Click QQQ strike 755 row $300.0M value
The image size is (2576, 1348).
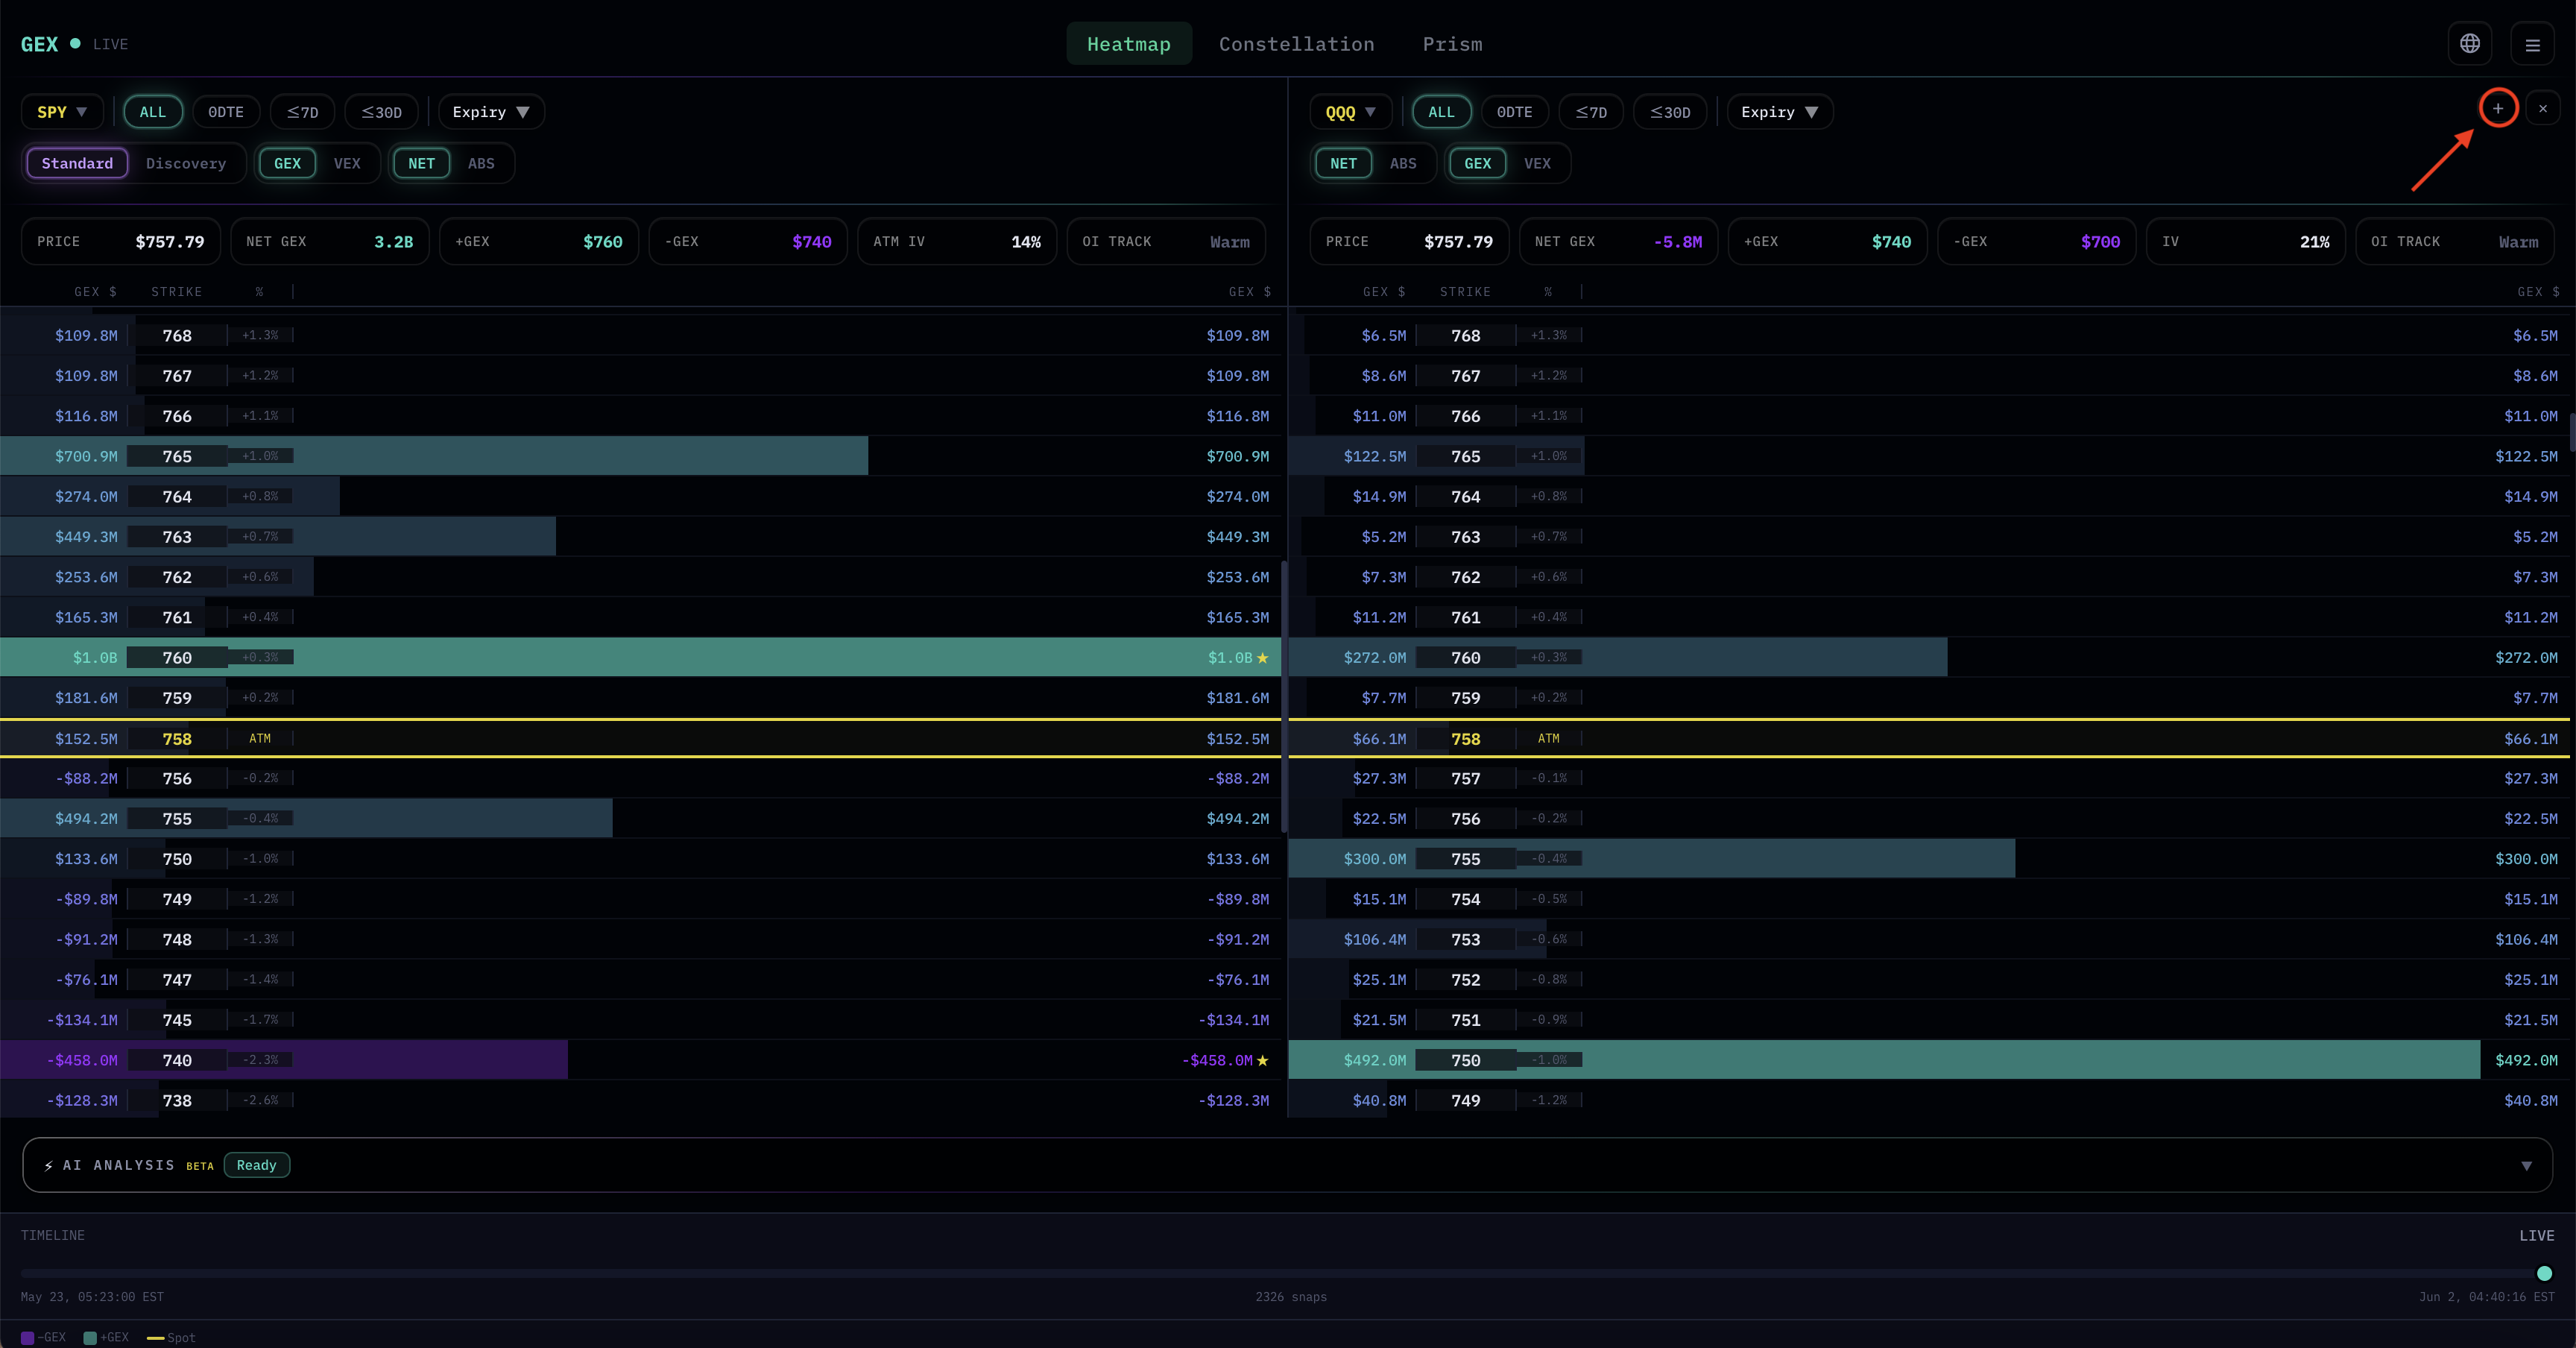pyautogui.click(x=2526, y=859)
